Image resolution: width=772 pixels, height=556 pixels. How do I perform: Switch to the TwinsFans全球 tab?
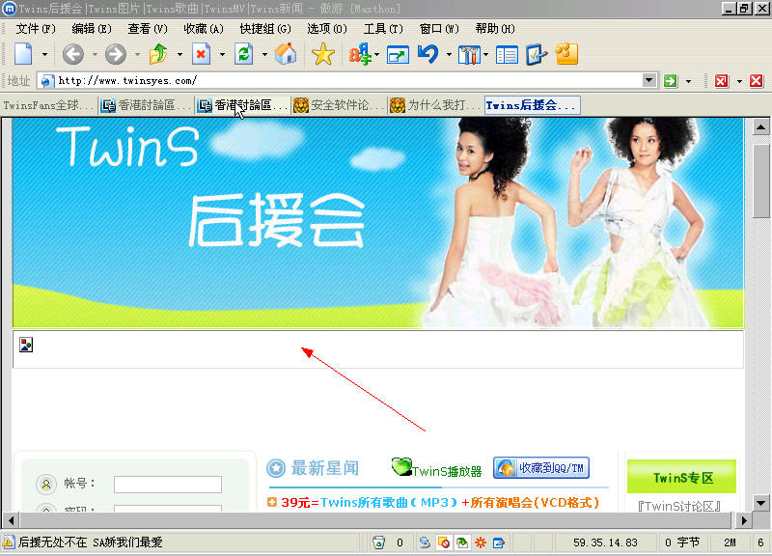point(48,105)
